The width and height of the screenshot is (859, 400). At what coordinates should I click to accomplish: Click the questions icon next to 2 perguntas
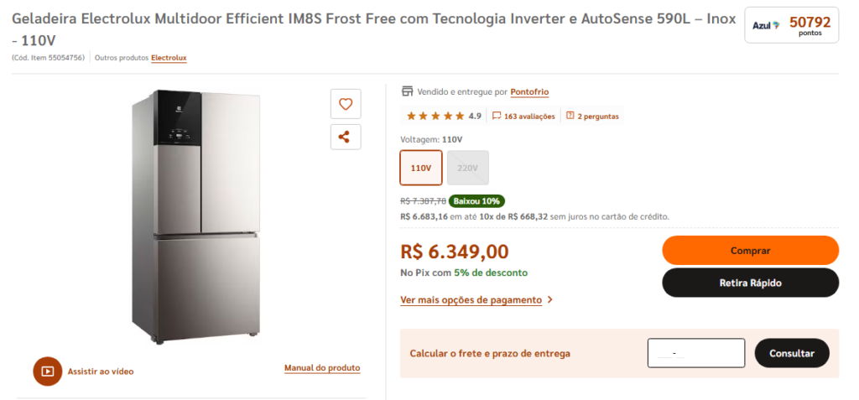click(570, 116)
